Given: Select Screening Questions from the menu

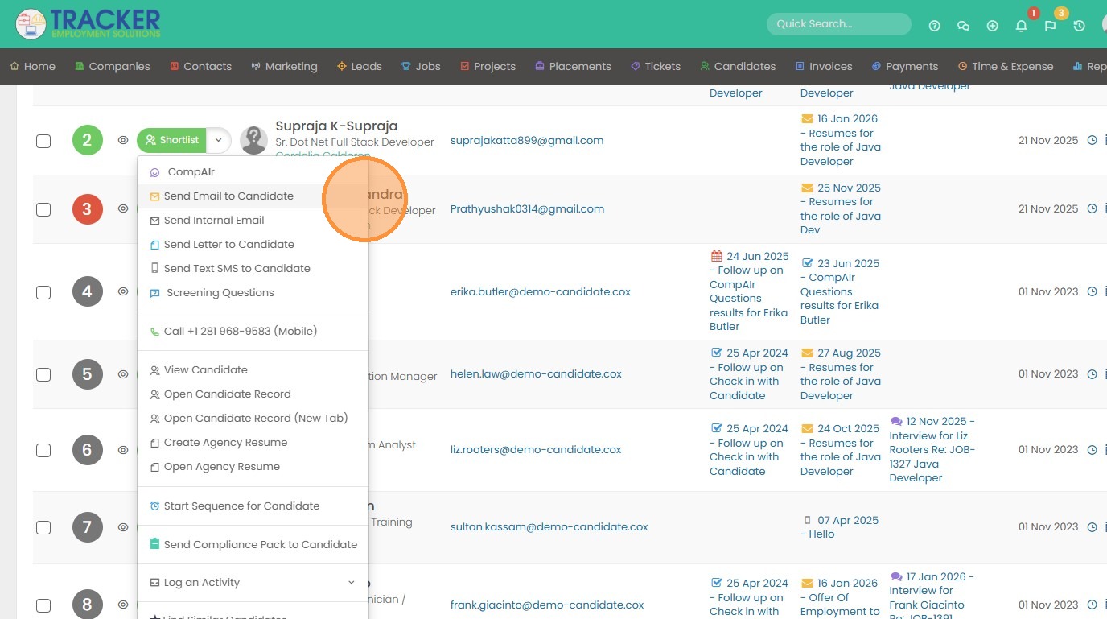Looking at the screenshot, I should (220, 293).
